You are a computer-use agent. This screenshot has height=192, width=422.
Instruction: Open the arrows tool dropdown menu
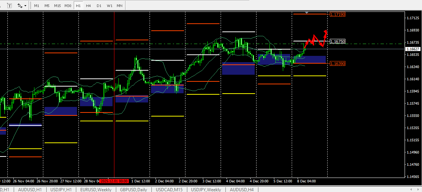click(26, 6)
